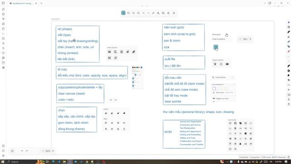Open the taskbar notification center icon
Viewport: 291px width, 164px height.
tap(286, 162)
